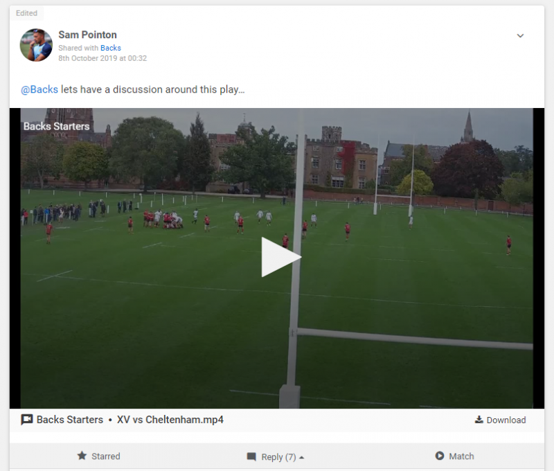Image resolution: width=554 pixels, height=471 pixels.
Task: Click the star icon beside Starred
Action: (x=82, y=456)
